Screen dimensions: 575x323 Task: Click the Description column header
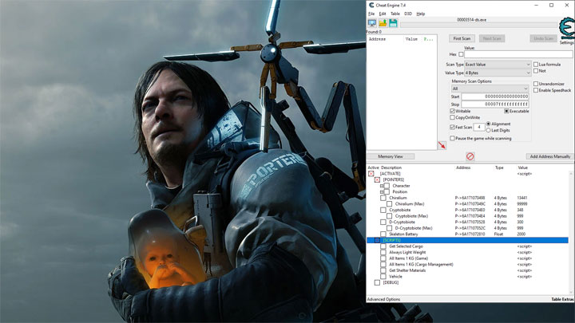pos(391,167)
